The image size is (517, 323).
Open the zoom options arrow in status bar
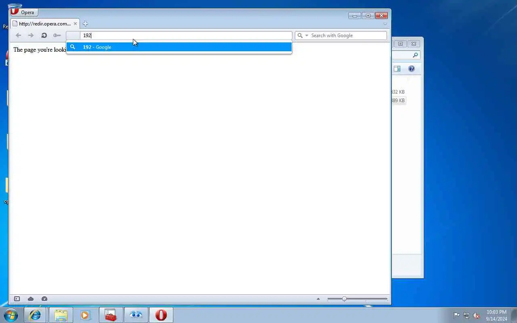point(318,299)
